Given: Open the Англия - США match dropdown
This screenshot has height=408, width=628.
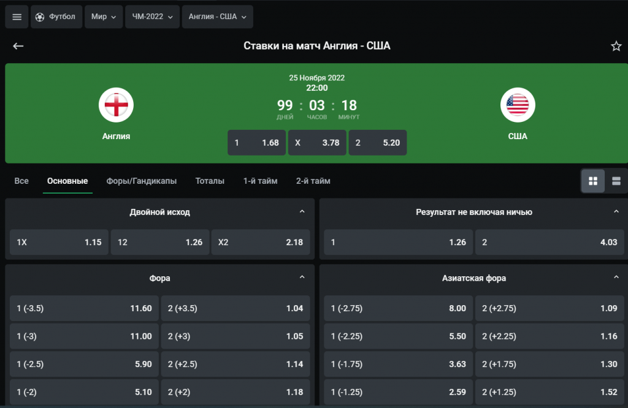Looking at the screenshot, I should click(217, 17).
